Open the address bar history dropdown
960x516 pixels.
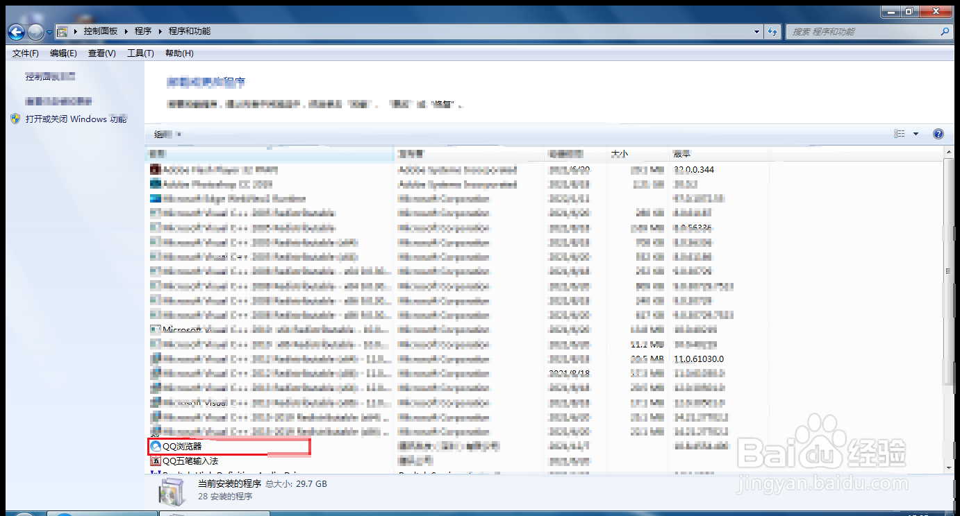pyautogui.click(x=756, y=32)
